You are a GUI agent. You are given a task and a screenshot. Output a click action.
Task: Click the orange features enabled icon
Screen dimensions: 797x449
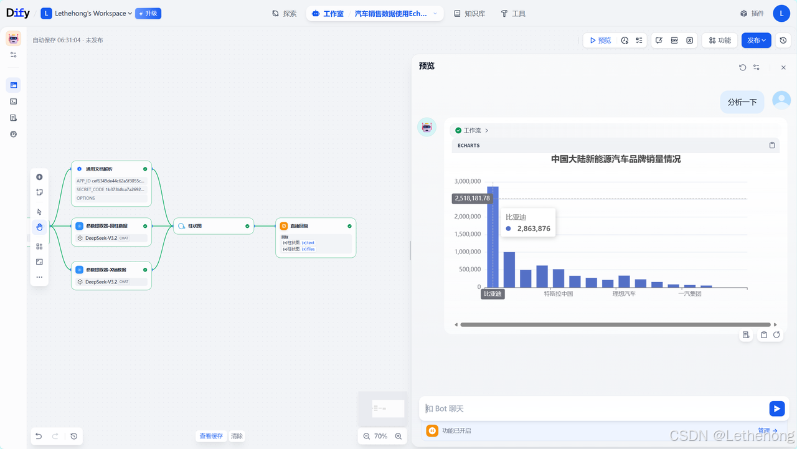[432, 430]
